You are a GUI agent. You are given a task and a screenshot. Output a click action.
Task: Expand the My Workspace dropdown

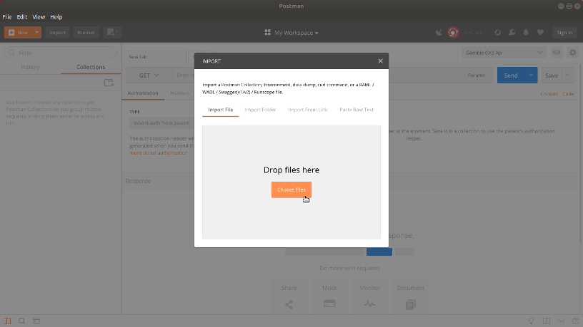[x=291, y=32]
